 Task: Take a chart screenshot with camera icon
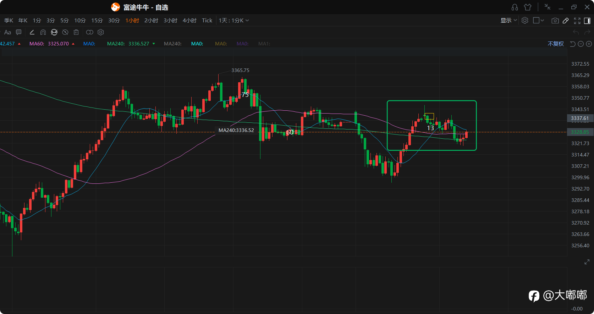tap(555, 21)
